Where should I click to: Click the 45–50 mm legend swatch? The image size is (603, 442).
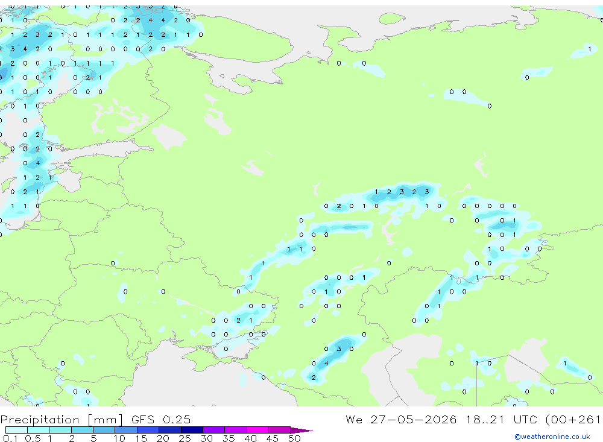(x=280, y=430)
